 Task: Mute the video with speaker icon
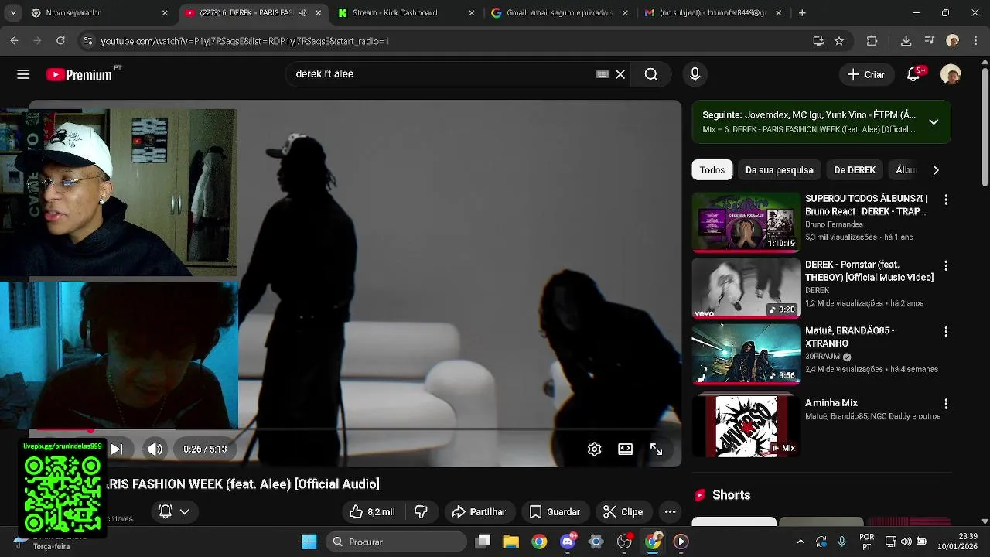(x=155, y=449)
